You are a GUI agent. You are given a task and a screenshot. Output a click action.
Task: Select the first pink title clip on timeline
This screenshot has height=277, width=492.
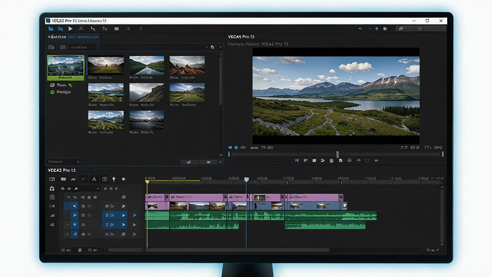pos(157,197)
